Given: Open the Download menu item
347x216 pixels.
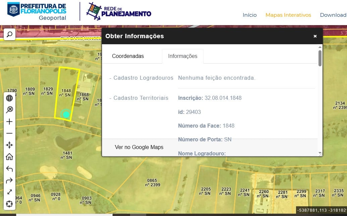Looking at the screenshot, I should tap(333, 15).
